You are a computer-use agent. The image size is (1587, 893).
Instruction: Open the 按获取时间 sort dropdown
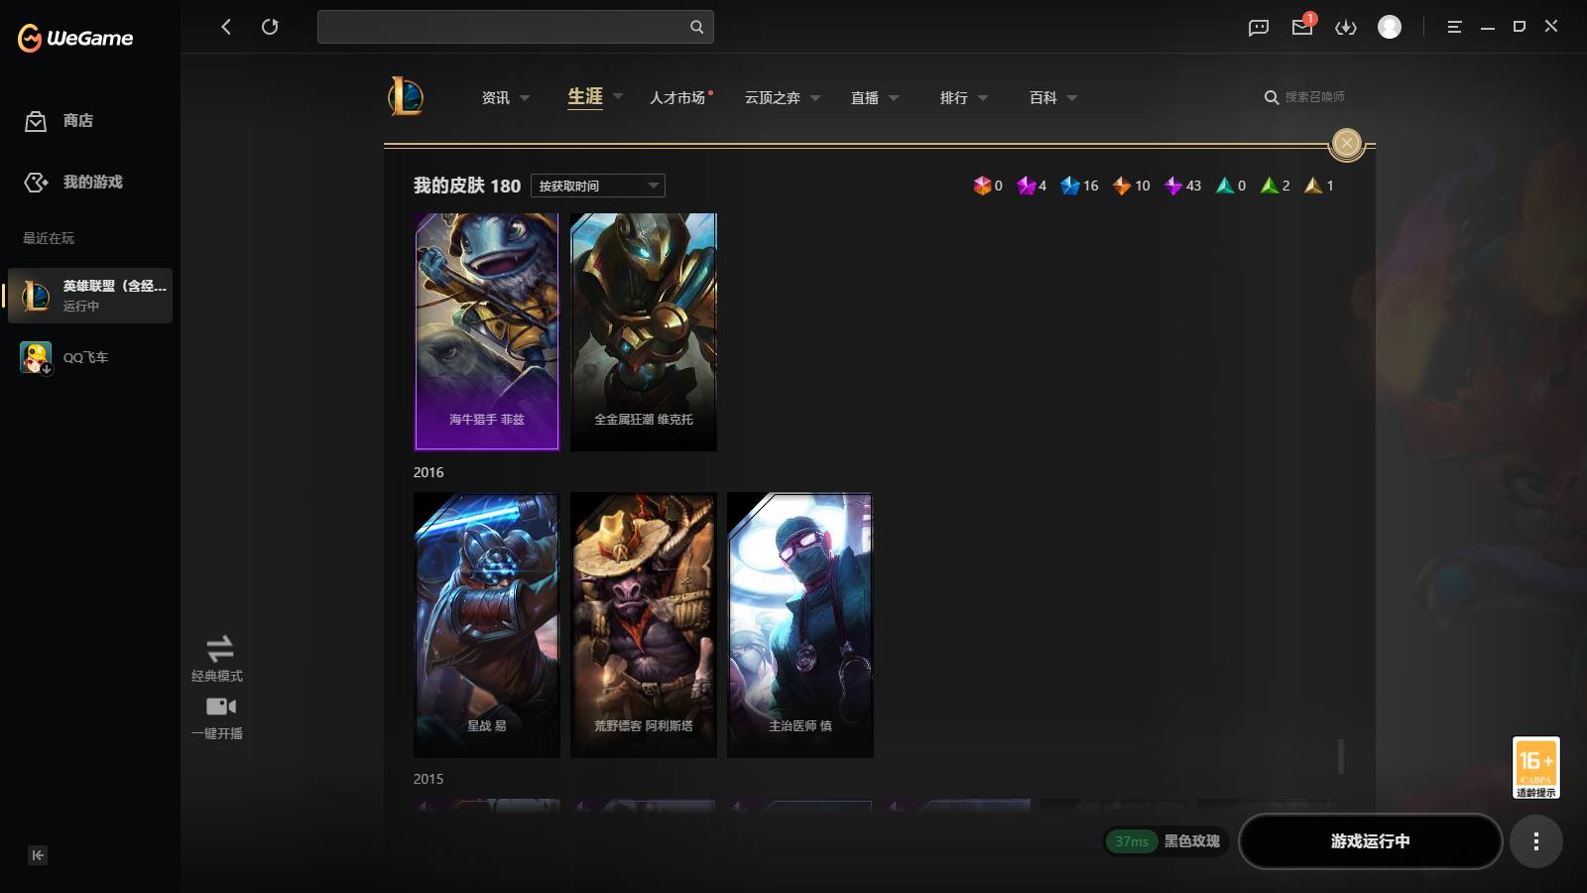click(x=598, y=186)
